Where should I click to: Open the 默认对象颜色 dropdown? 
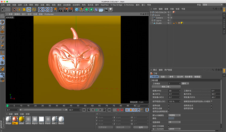point(174,115)
